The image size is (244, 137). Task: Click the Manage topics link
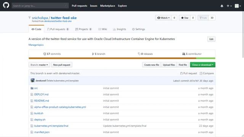[x=36, y=45]
